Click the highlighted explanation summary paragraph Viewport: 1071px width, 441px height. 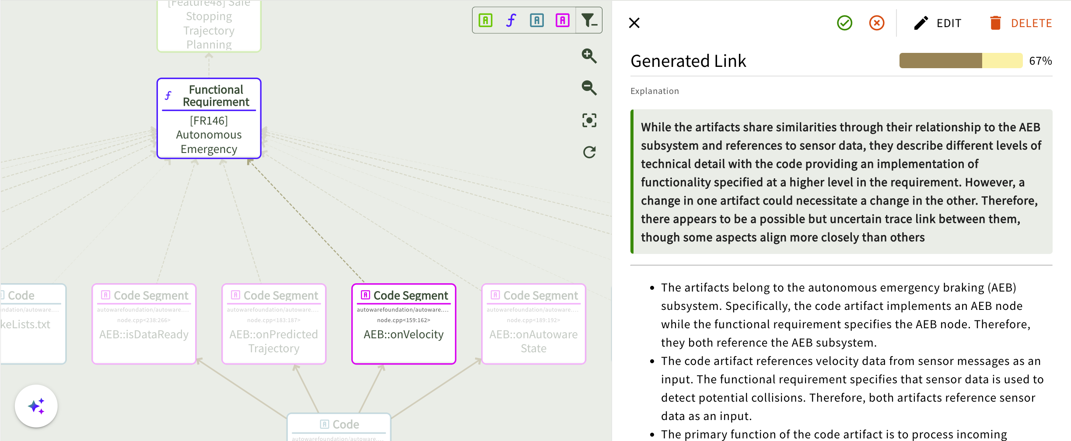pos(841,182)
